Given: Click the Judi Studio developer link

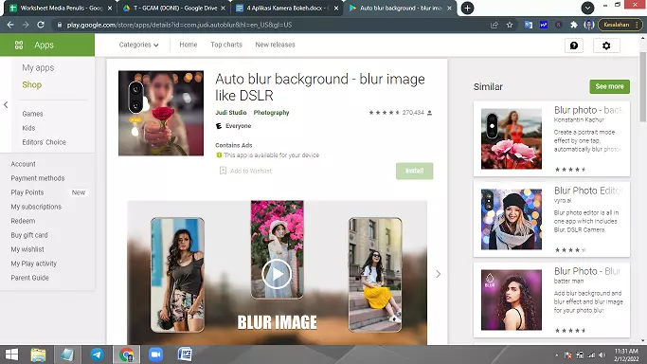Looking at the screenshot, I should [230, 112].
